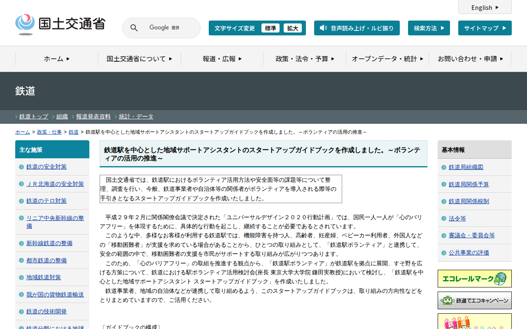This screenshot has width=527, height=329.
Task: Click bullet icon beside 鉄道の安全対策
Action: click(21, 167)
